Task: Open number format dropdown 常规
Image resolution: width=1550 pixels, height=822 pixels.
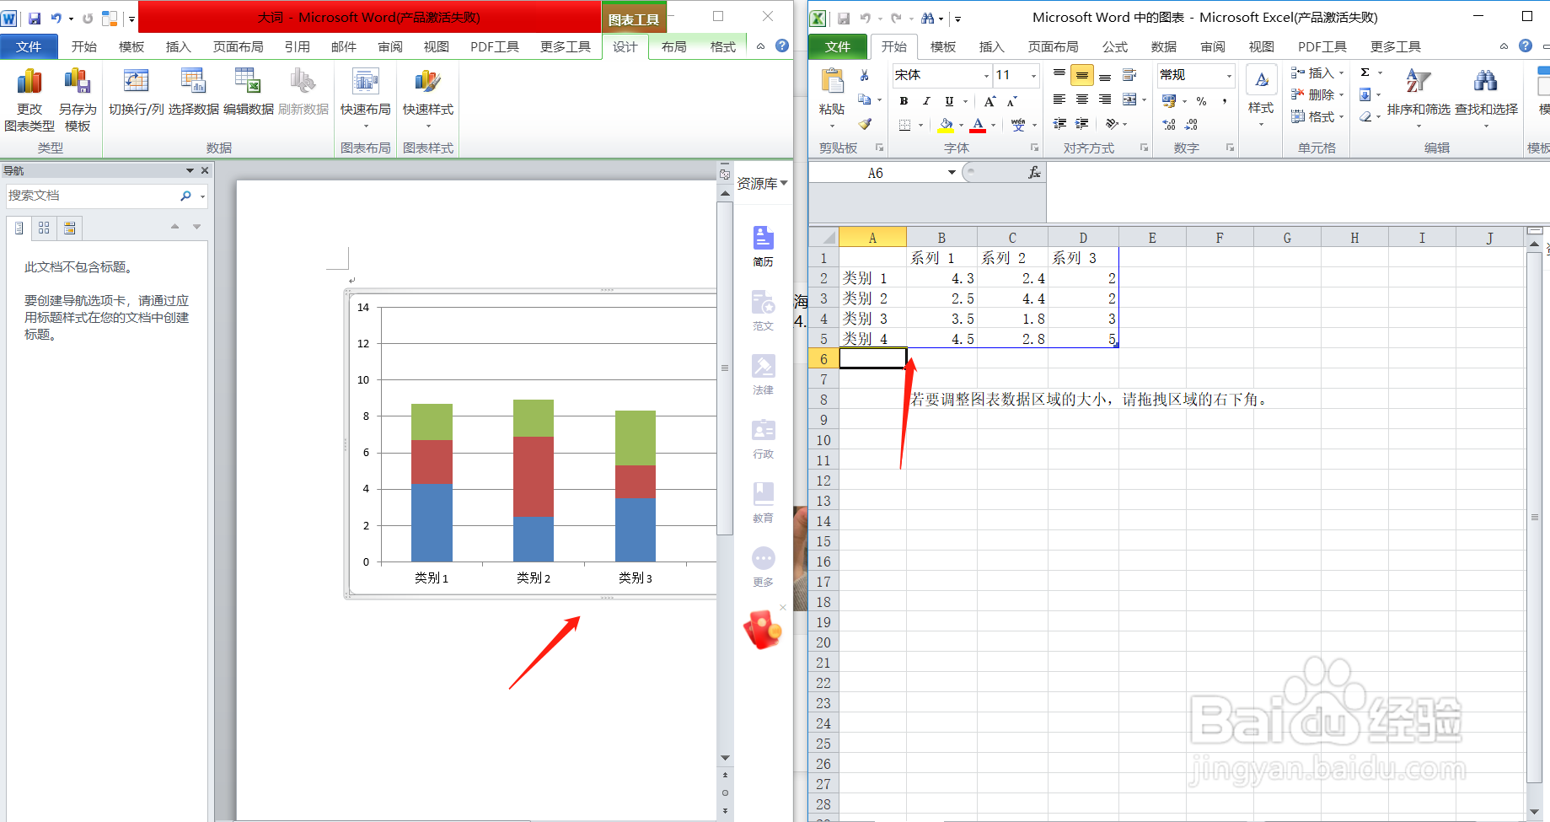Action: click(1229, 76)
